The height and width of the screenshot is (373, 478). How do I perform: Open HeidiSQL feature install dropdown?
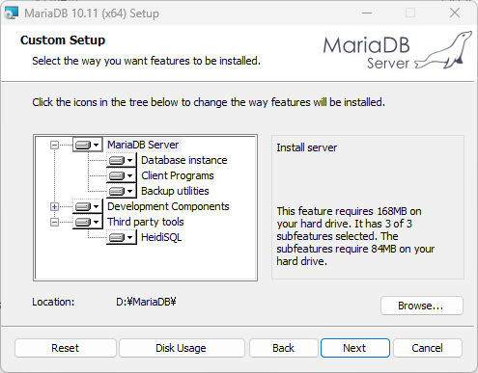point(121,237)
